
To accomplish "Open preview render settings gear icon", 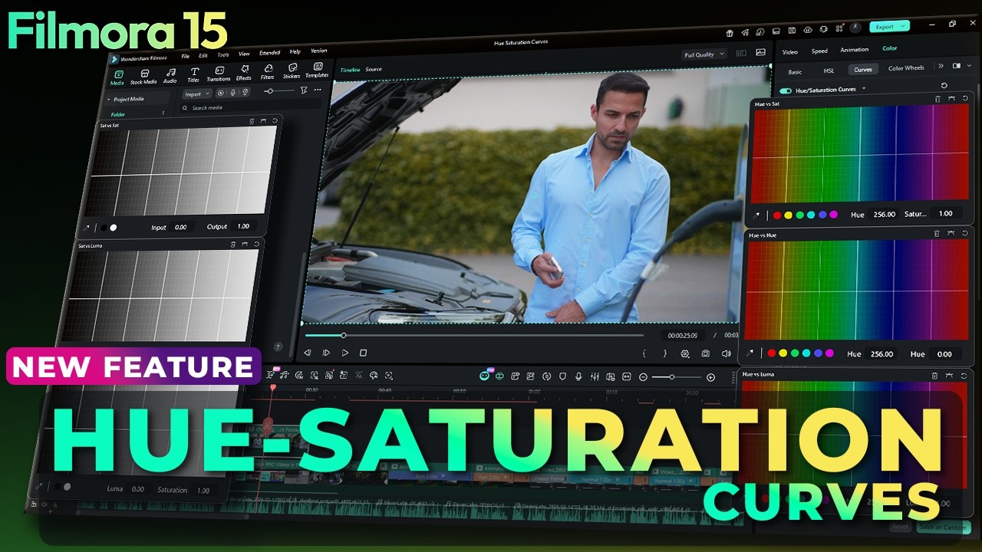I will coord(685,353).
